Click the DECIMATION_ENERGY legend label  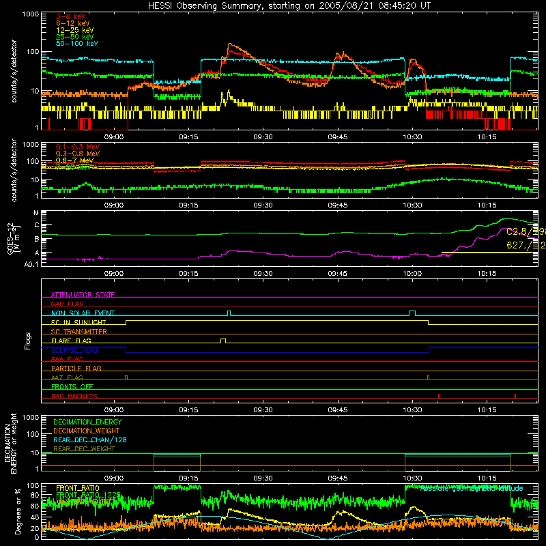point(87,422)
